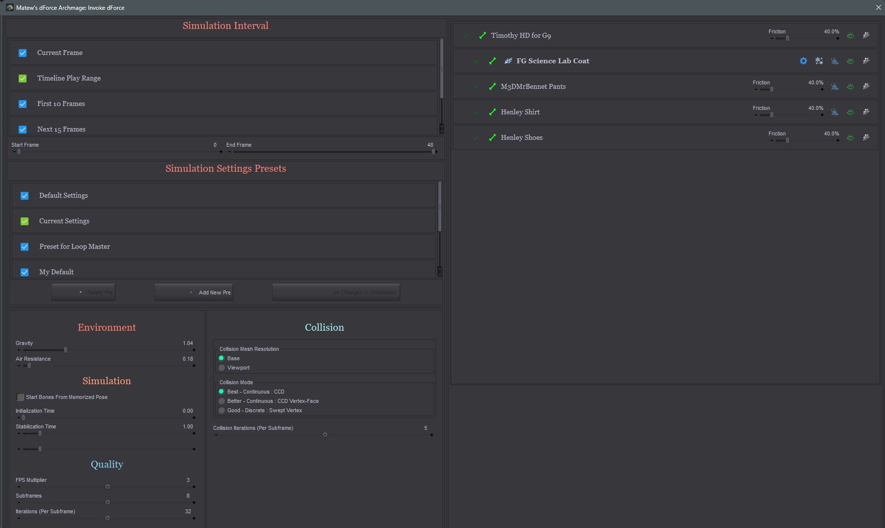The width and height of the screenshot is (885, 528).
Task: Click the snowflake freeze icon on FG Science Lab Coat
Action: coord(819,61)
